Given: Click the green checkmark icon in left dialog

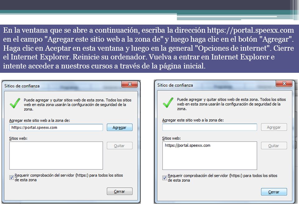Looking at the screenshot, I should coord(15,103).
